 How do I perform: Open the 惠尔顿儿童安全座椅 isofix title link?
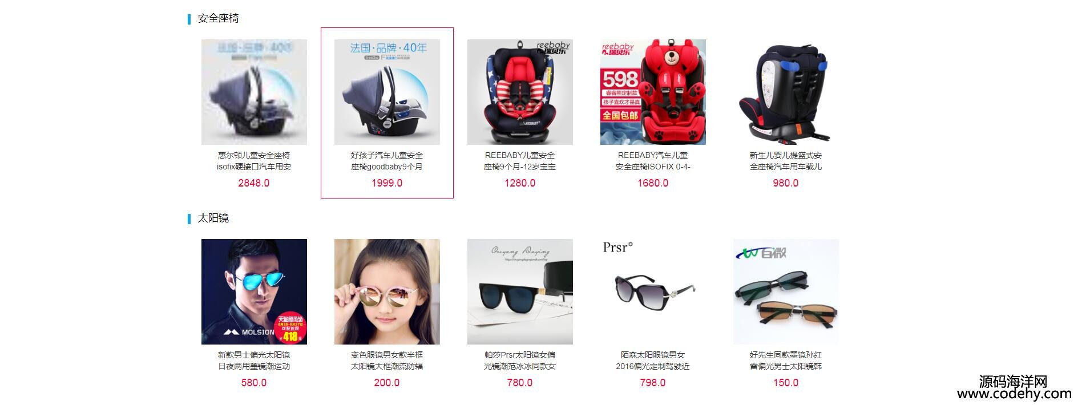[x=254, y=161]
